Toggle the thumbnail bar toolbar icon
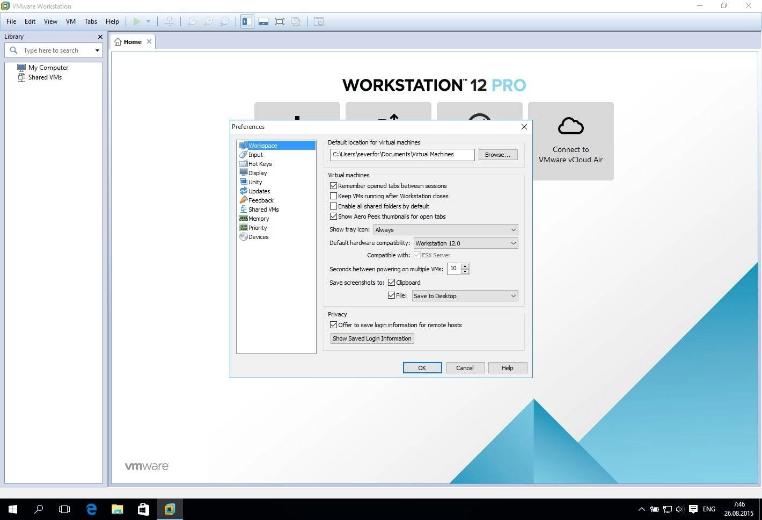 [263, 21]
